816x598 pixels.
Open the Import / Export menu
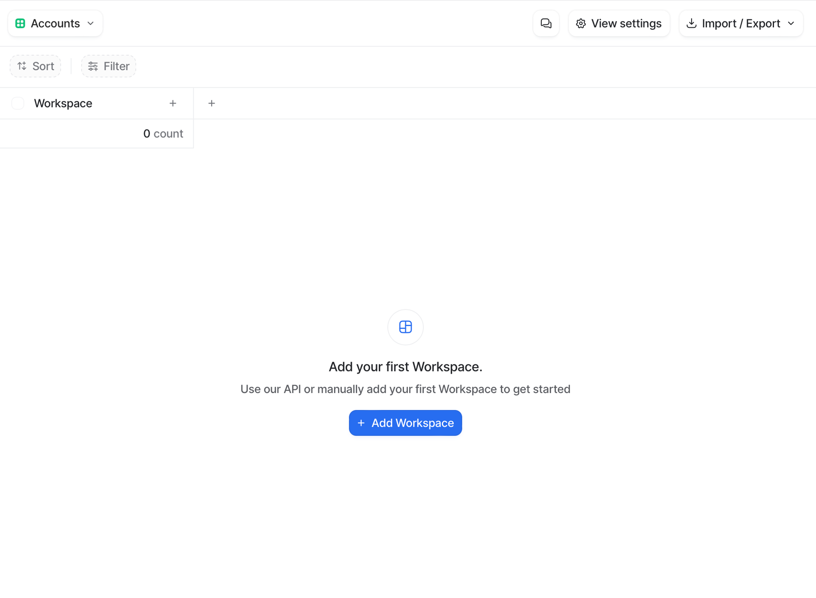[x=741, y=23]
